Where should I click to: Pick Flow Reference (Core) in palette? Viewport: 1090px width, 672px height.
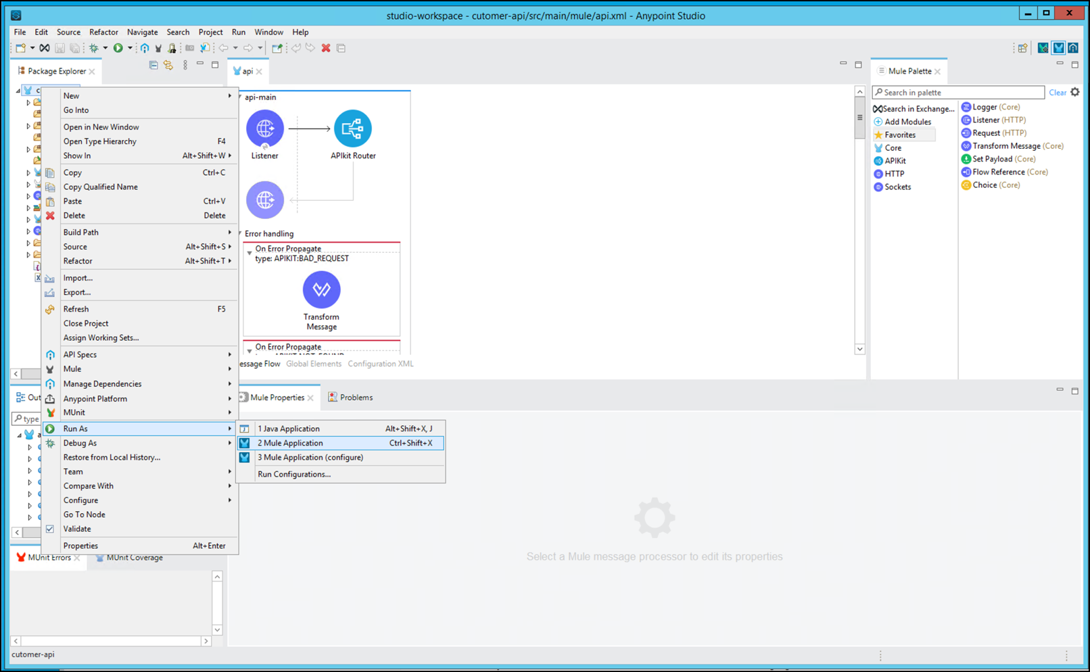point(1005,172)
